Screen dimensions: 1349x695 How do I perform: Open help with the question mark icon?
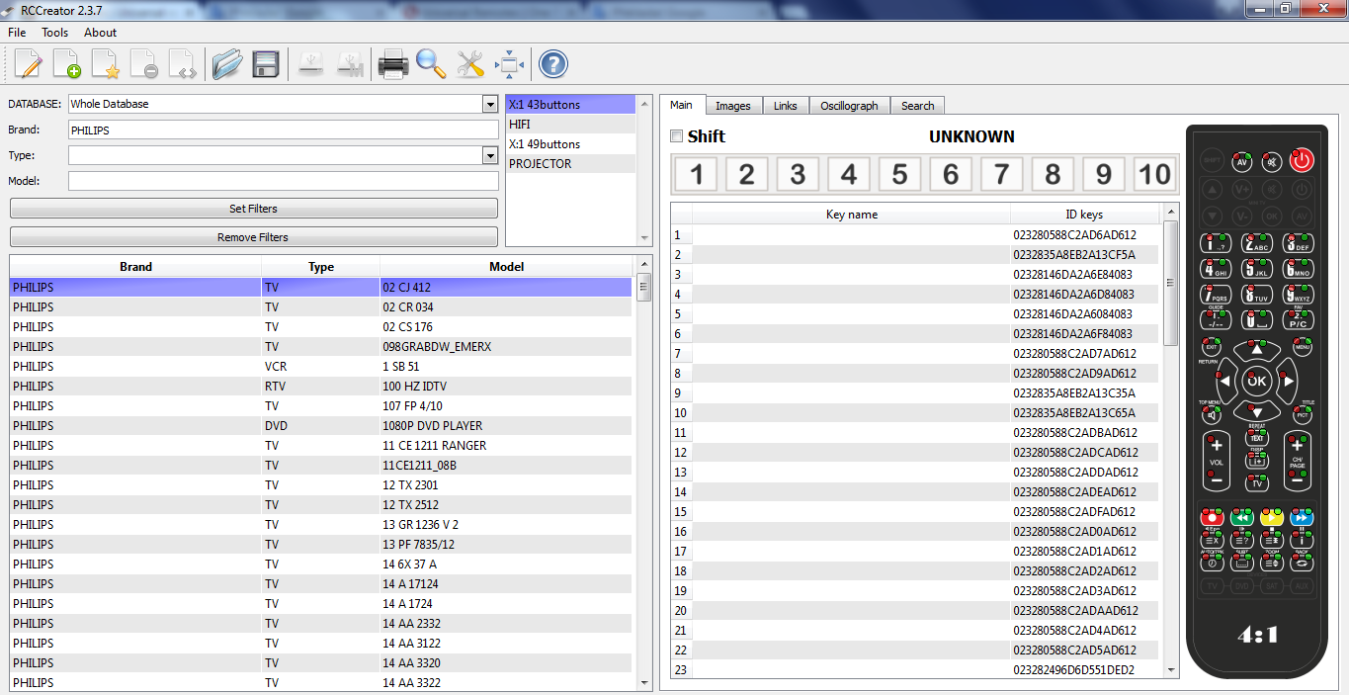coord(553,65)
